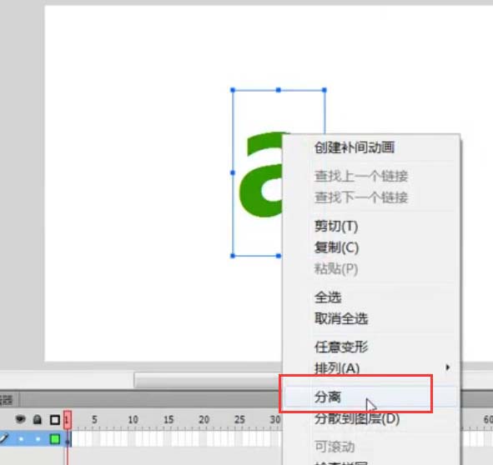Choose 取消全选 menu entry

pos(341,318)
